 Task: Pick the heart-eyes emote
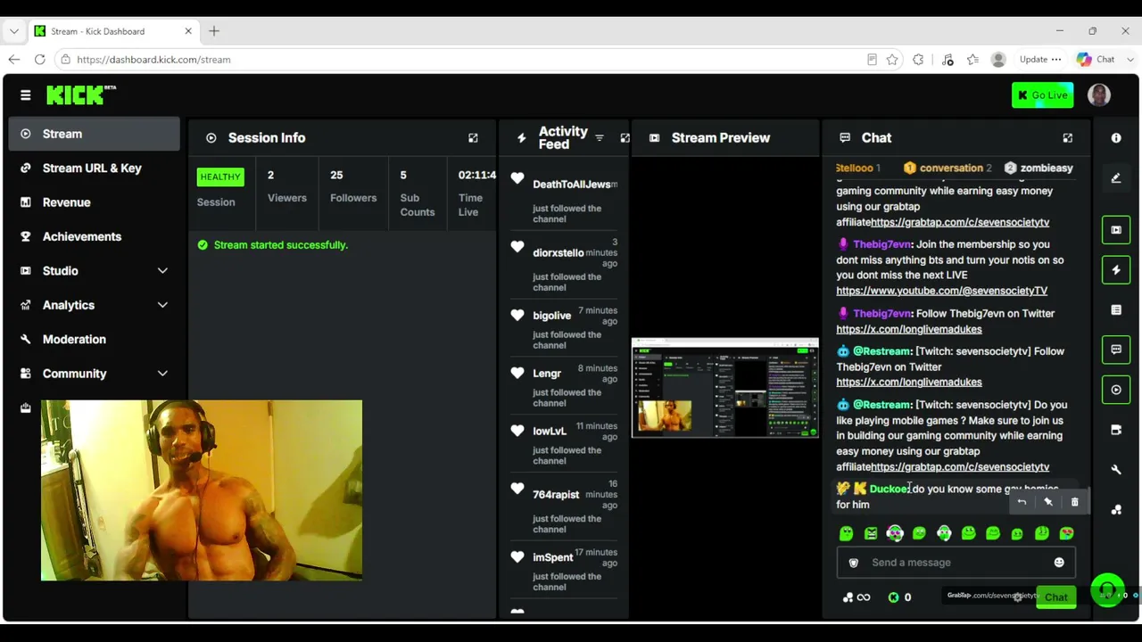[1066, 533]
